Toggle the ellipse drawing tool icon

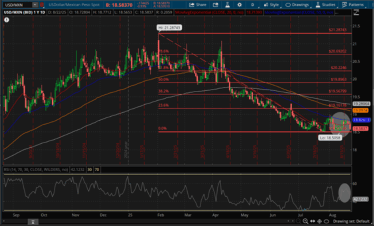[326, 221]
